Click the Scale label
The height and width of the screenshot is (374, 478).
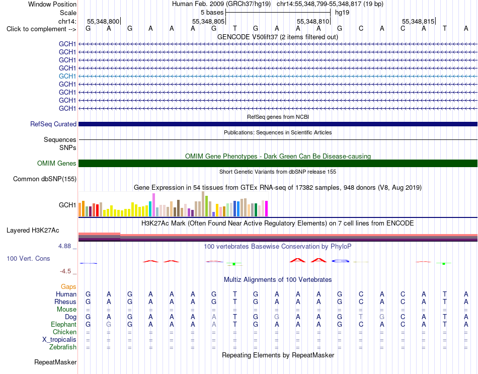tap(68, 13)
